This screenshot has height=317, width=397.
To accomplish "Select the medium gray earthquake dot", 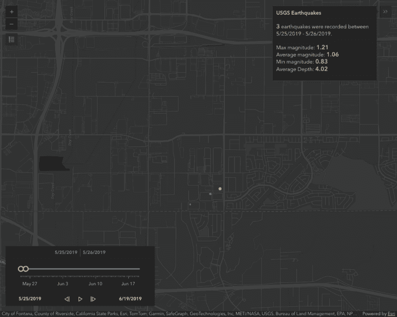I will click(210, 194).
